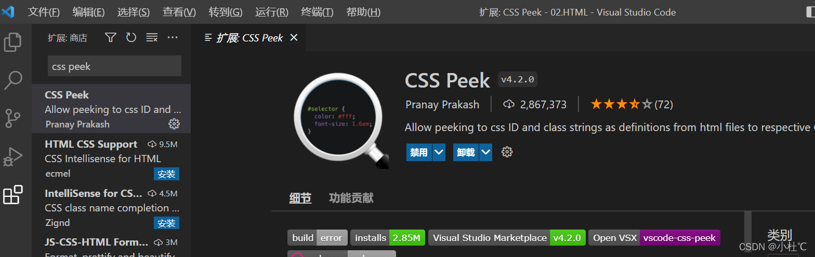Click the filter extensions funnel icon
Screen dimensions: 815x257
pyautogui.click(x=111, y=37)
